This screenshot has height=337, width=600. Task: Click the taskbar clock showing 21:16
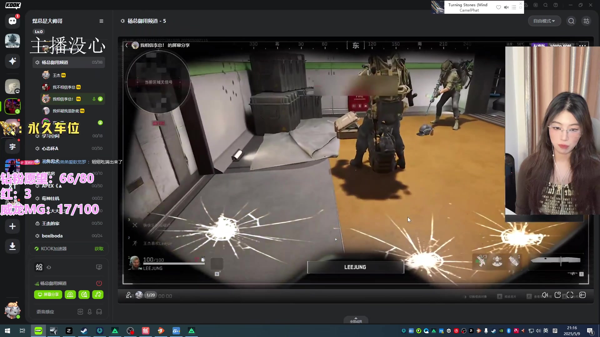[572, 331]
